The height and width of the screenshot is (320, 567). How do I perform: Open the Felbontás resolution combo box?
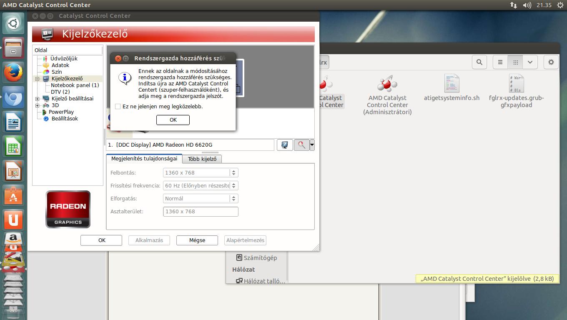click(201, 172)
